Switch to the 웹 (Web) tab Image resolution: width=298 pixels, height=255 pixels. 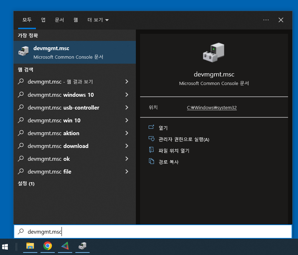pyautogui.click(x=76, y=20)
